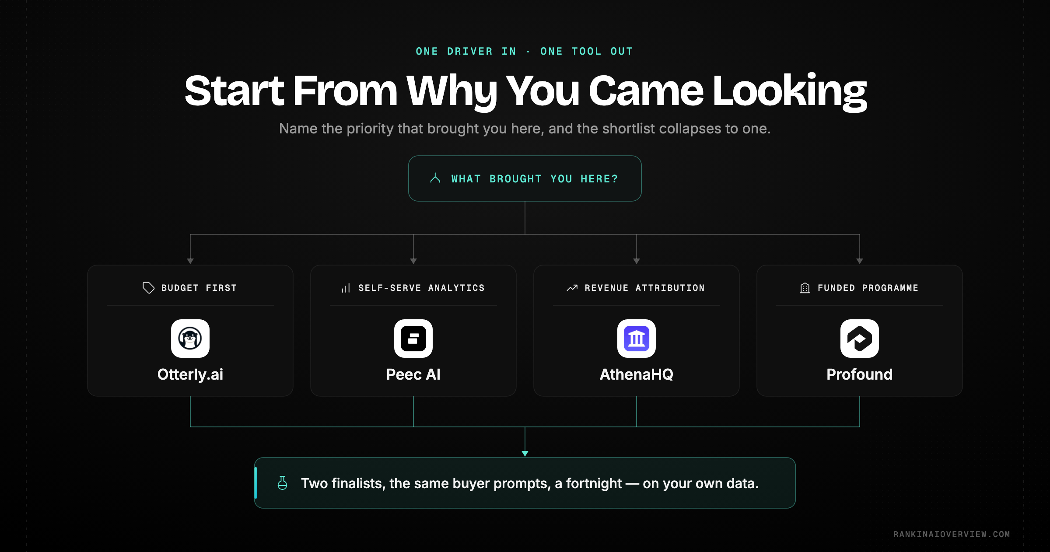Select the What Brought You Here? box
The image size is (1050, 552).
click(525, 178)
